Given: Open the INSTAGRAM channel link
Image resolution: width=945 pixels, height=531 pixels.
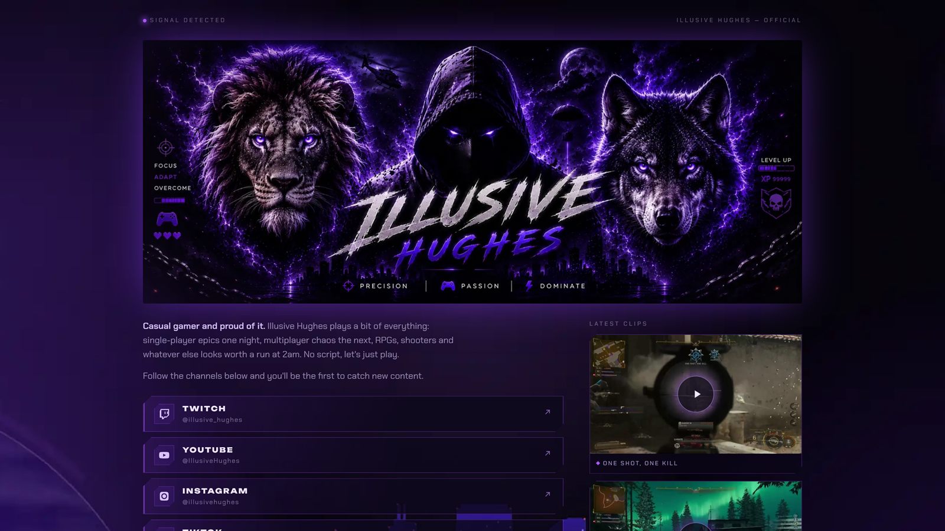Looking at the screenshot, I should (353, 496).
